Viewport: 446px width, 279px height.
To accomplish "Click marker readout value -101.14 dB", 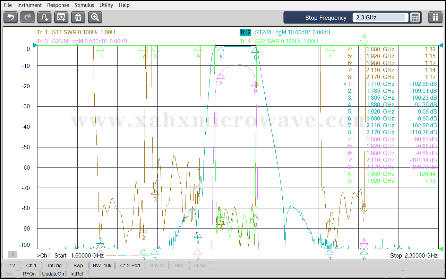I will [423, 160].
